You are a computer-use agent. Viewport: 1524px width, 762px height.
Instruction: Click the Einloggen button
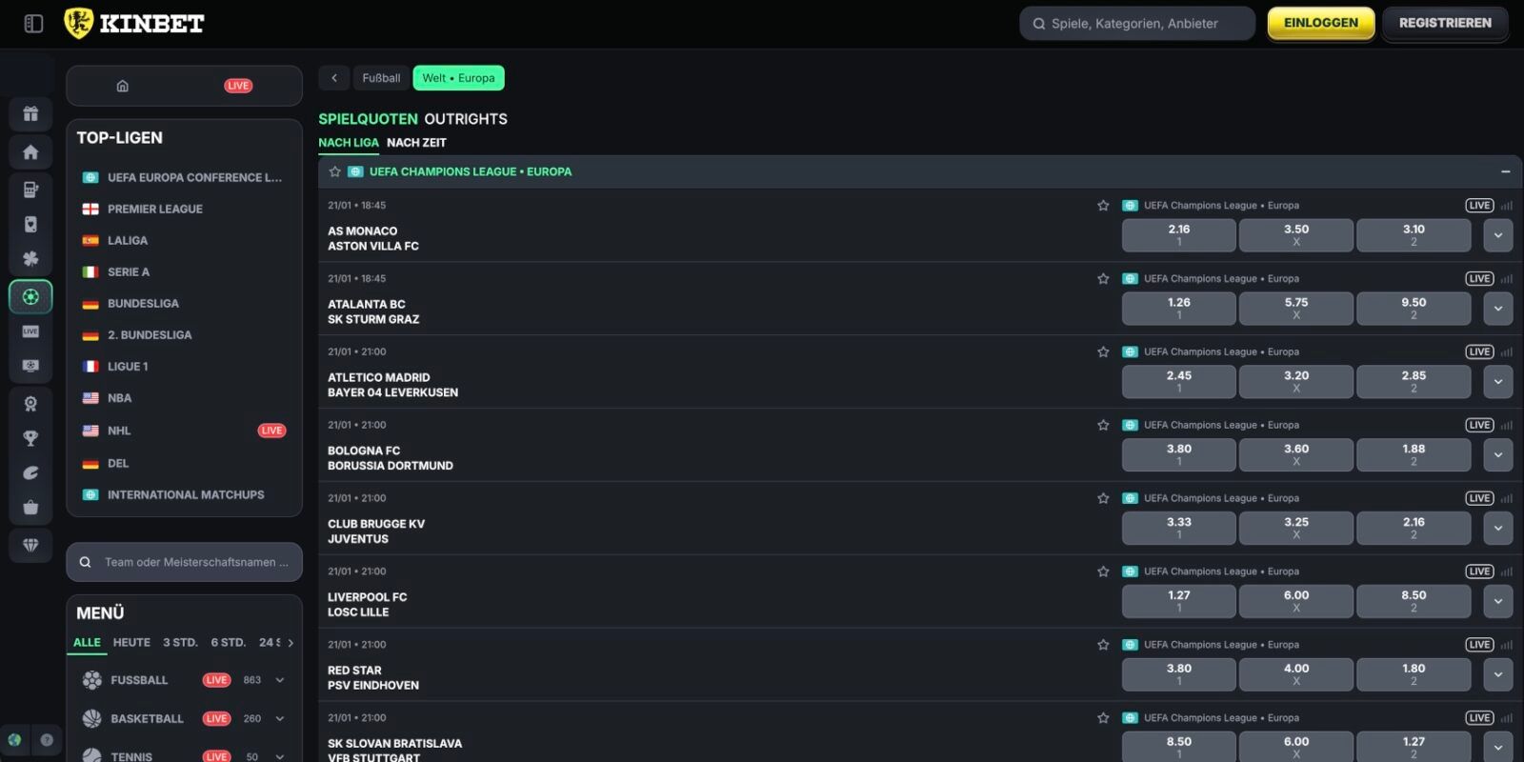(x=1320, y=24)
